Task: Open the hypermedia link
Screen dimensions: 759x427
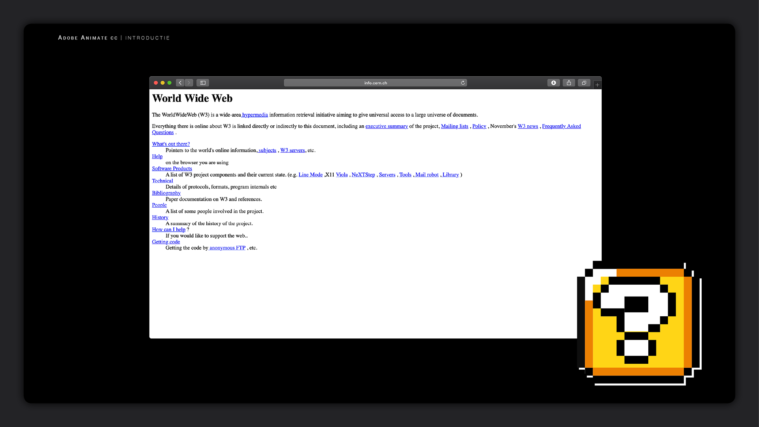Action: pyautogui.click(x=255, y=115)
